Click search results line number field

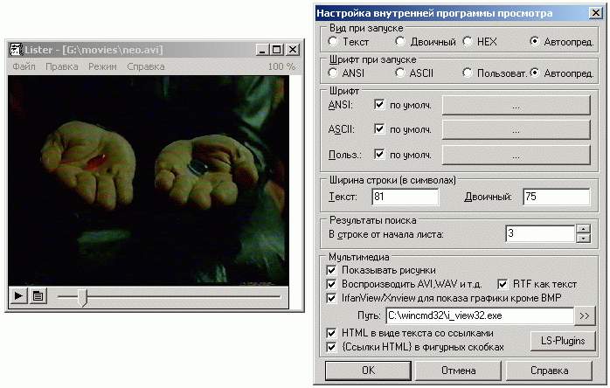coord(540,233)
